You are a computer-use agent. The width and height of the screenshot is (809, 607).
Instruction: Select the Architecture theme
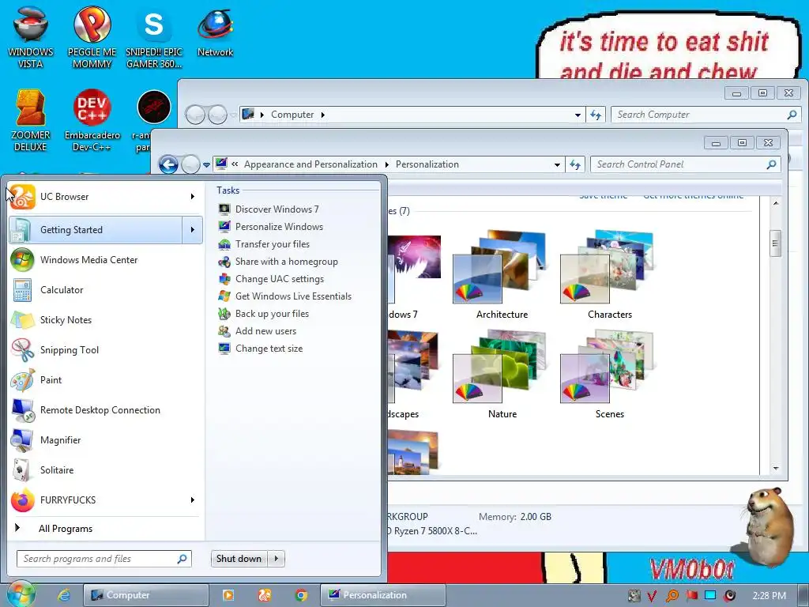click(502, 275)
